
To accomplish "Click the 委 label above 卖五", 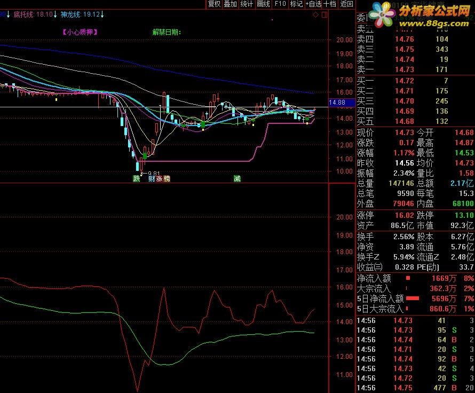I will [362, 18].
